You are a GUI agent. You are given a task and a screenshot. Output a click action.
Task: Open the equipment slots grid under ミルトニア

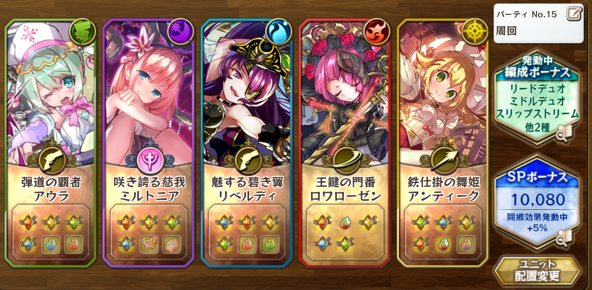coord(149,233)
